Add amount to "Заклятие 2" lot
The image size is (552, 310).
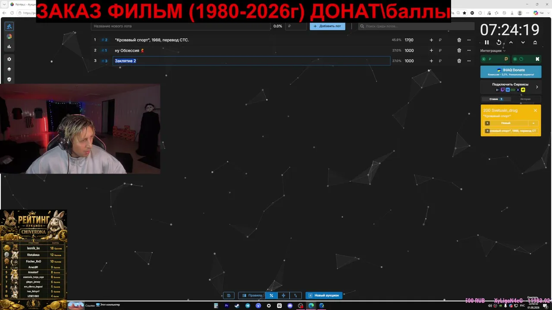click(431, 61)
